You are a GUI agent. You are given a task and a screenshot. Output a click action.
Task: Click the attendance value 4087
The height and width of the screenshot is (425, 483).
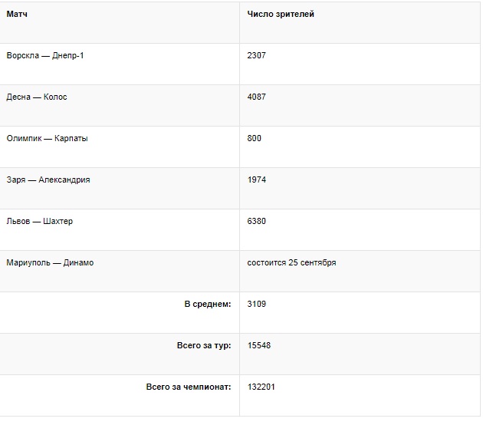[x=257, y=97]
